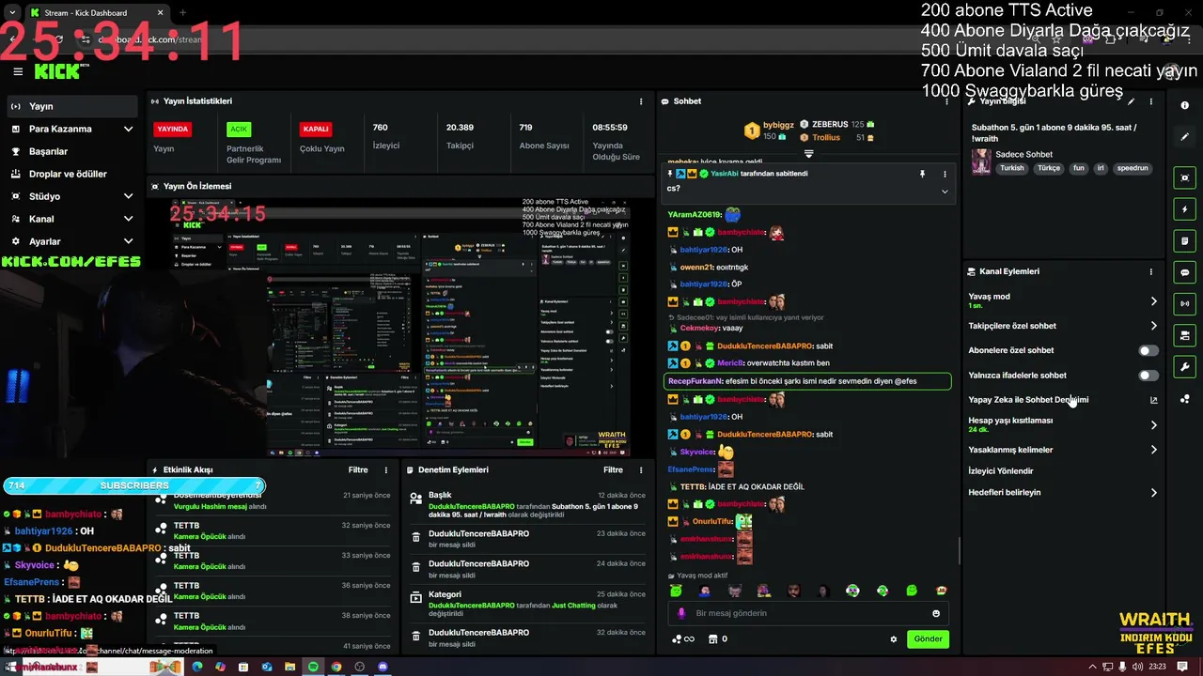Open Yasaklanmış kelimeler settings
This screenshot has width=1203, height=676.
point(1063,450)
